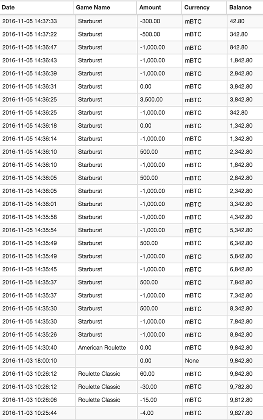
Task: Sort by the Balance column header
Action: (240, 7)
